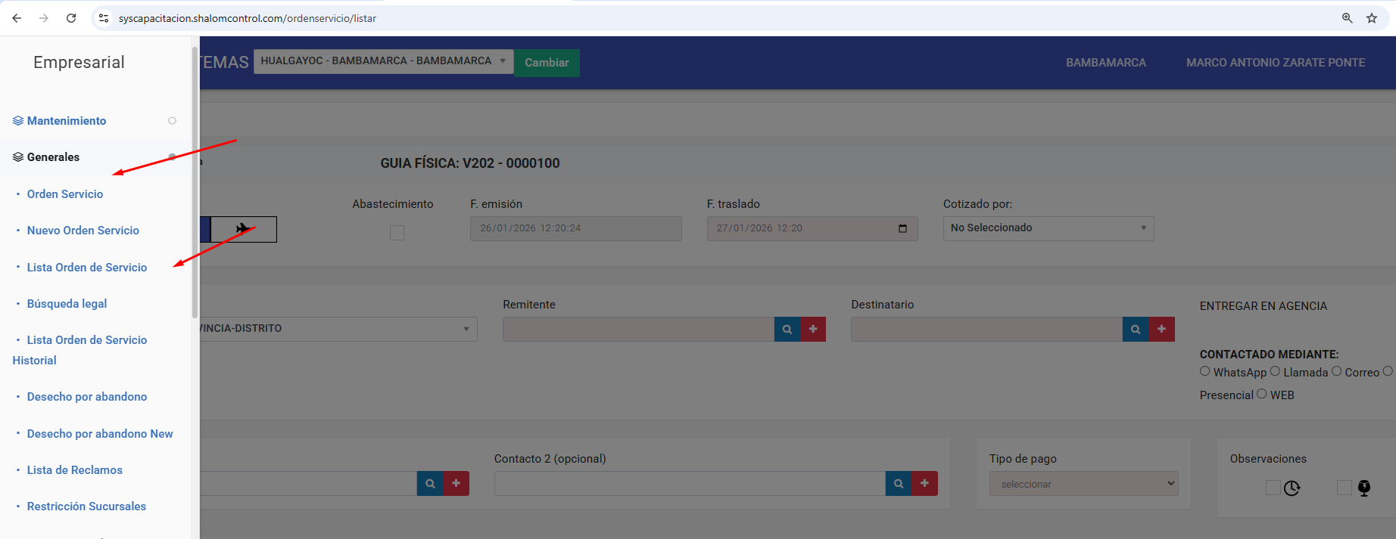Open Nuevo Orden Servicio in sidebar
This screenshot has height=539, width=1396.
point(83,231)
